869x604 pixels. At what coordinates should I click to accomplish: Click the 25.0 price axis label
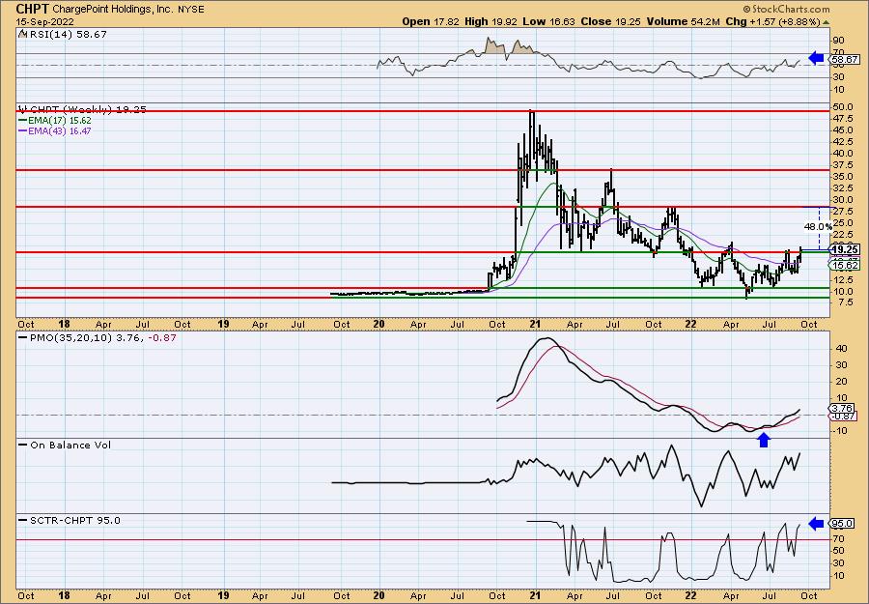coord(843,223)
